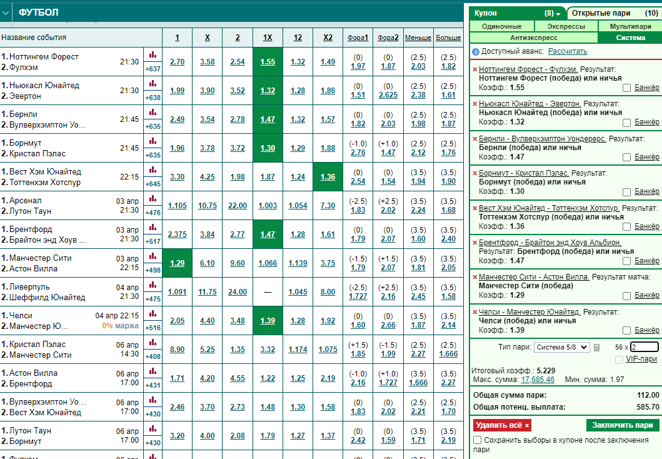Open statistics icon for Бернли – Вулверхэмптон match
Viewport: 662px width, 459px height.
(x=153, y=113)
